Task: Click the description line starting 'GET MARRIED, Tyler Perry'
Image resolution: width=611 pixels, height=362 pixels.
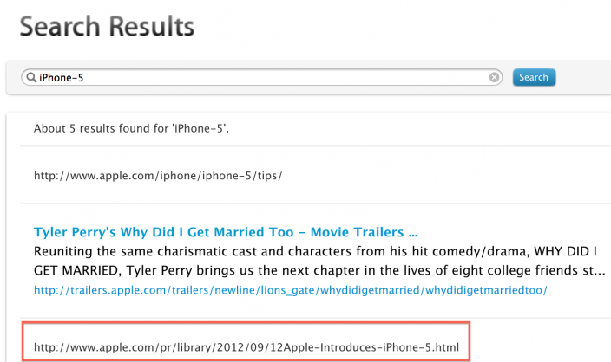Action: 312,270
